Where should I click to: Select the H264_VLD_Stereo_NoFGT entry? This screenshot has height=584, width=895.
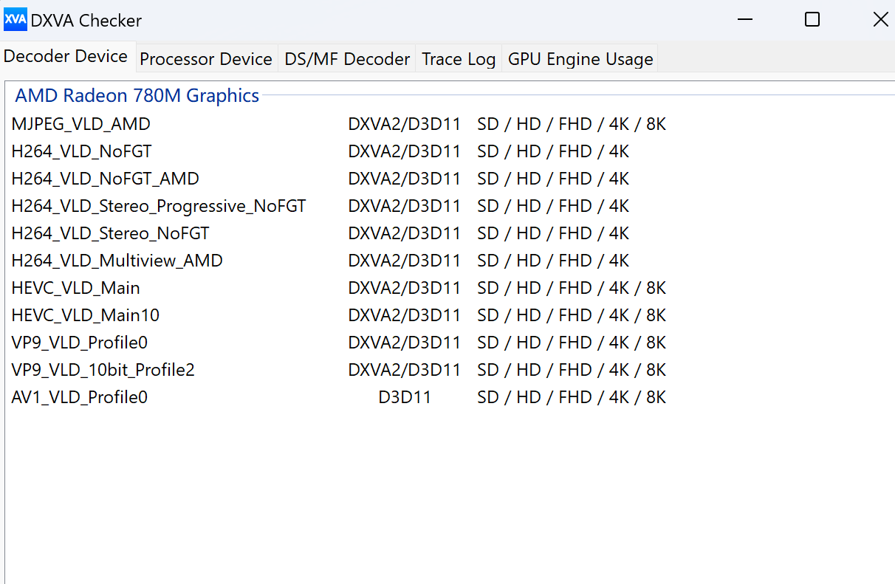click(111, 233)
